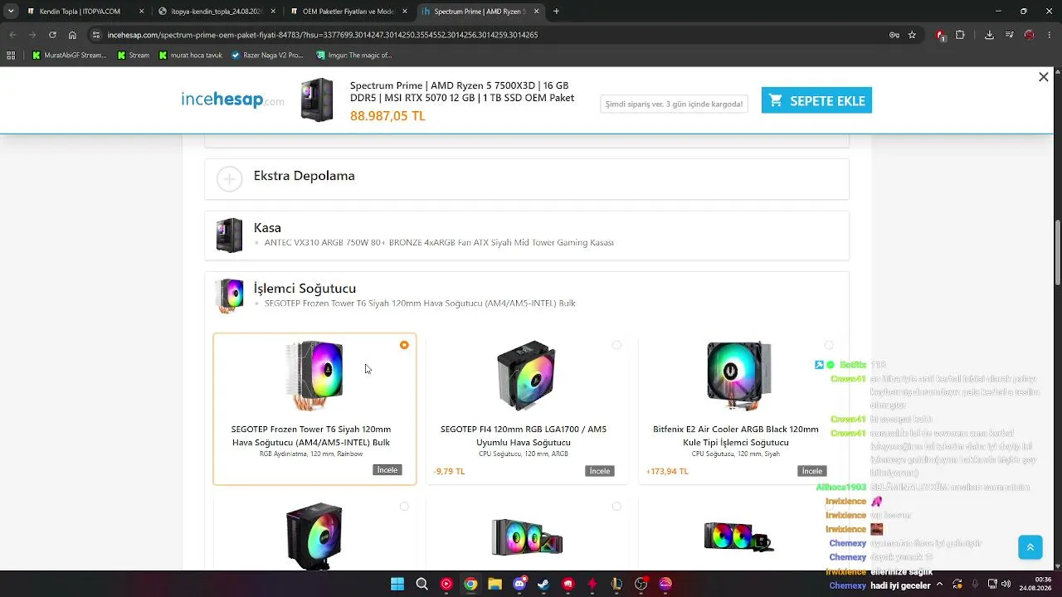The image size is (1062, 597).
Task: Open Bitfenix E2 Air Cooler product image
Action: click(x=738, y=375)
